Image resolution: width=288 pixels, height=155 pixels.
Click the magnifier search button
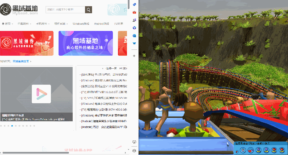(88, 10)
